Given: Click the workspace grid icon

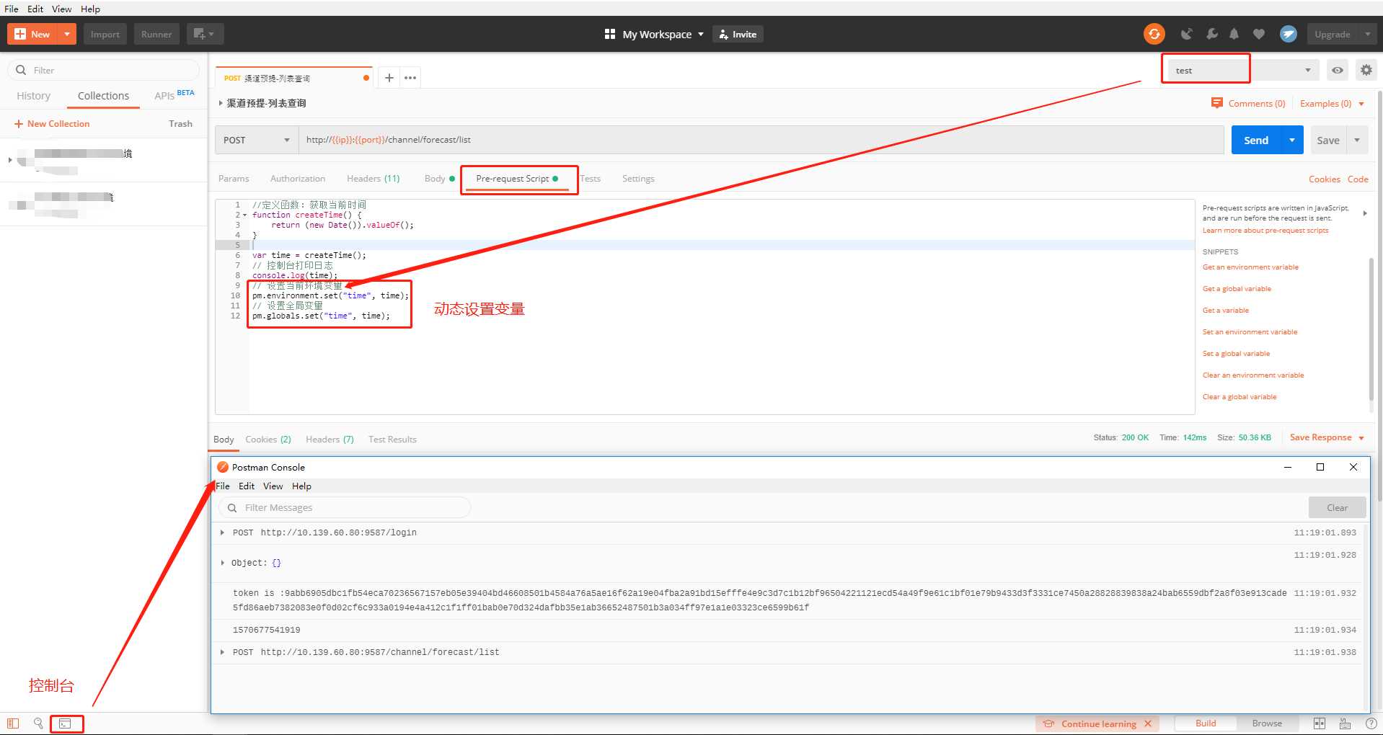Looking at the screenshot, I should pyautogui.click(x=610, y=34).
